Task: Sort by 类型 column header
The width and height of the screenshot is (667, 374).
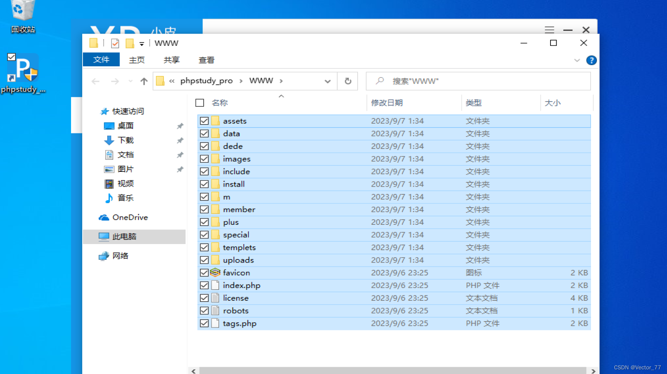Action: click(473, 103)
